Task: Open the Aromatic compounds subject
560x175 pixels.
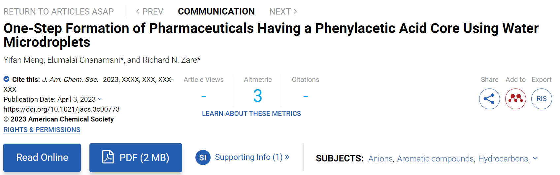Action: click(x=435, y=159)
